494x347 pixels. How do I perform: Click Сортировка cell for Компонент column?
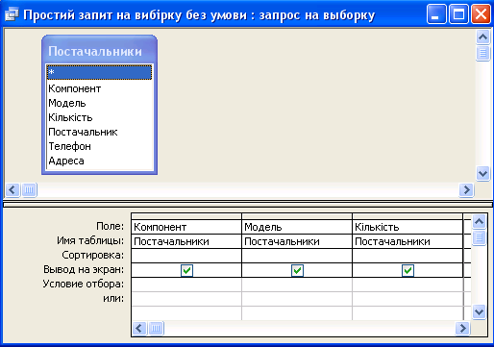186,256
